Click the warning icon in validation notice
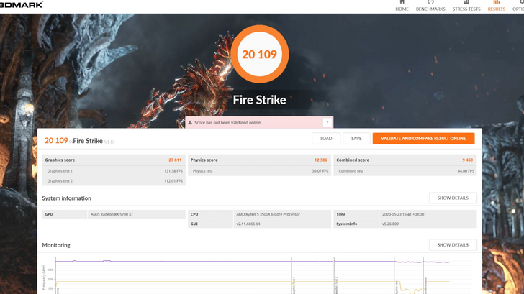The width and height of the screenshot is (524, 294). [x=191, y=123]
